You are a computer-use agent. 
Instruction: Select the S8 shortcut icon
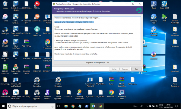(x=16, y=56)
